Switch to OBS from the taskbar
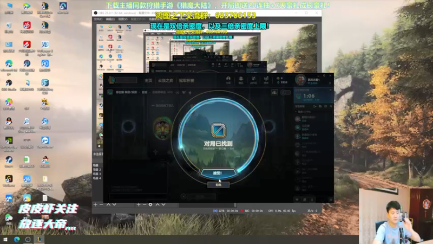The height and width of the screenshot is (244, 433). pyautogui.click(x=28, y=239)
